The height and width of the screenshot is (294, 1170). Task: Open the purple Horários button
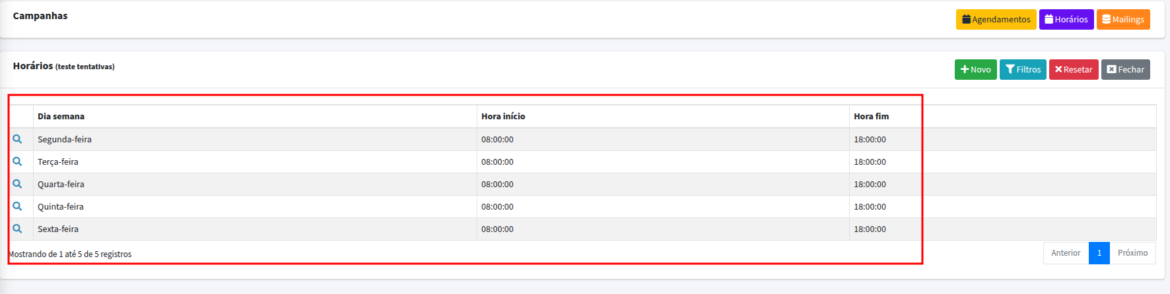point(1066,19)
